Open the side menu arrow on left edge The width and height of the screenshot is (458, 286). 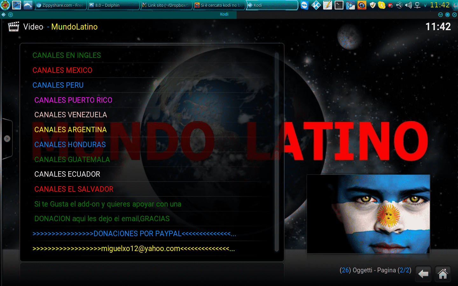[x=7, y=139]
